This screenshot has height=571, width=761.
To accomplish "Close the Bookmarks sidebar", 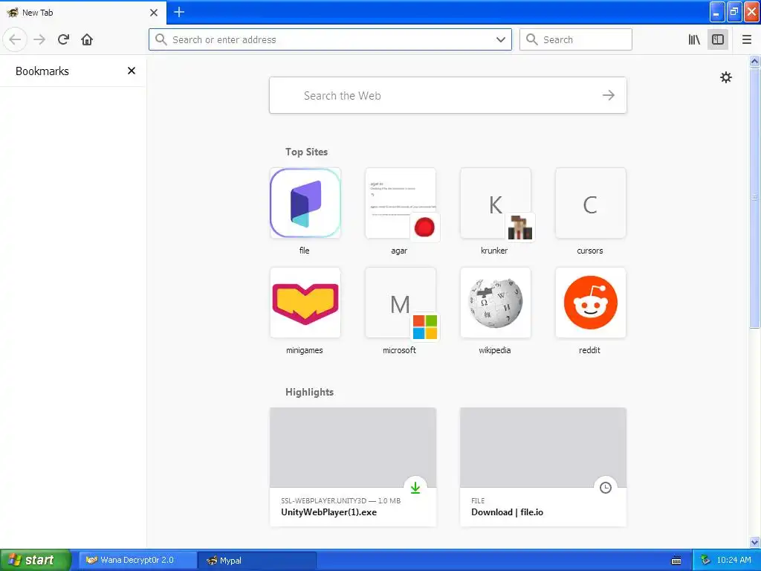I will pos(131,71).
